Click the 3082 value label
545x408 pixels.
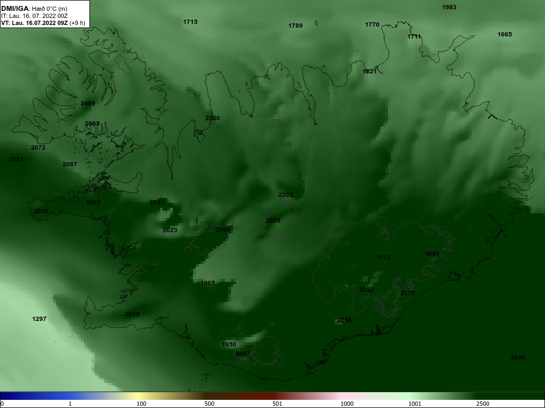coord(432,254)
